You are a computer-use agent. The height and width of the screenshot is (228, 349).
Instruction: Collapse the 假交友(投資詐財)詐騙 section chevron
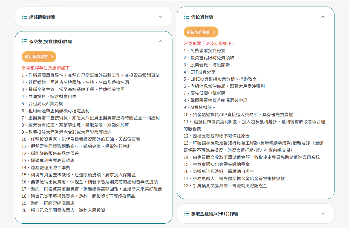[161, 41]
